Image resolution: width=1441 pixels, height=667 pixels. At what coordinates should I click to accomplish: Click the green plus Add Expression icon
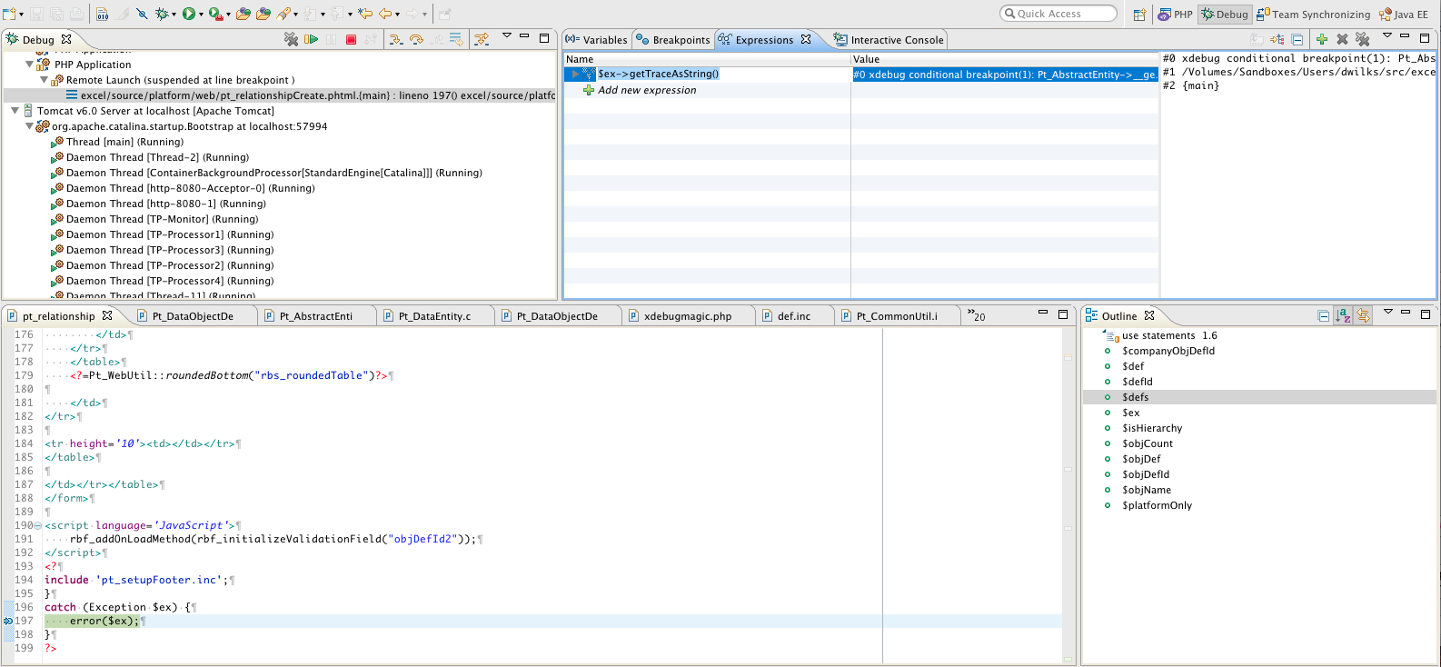point(1322,39)
